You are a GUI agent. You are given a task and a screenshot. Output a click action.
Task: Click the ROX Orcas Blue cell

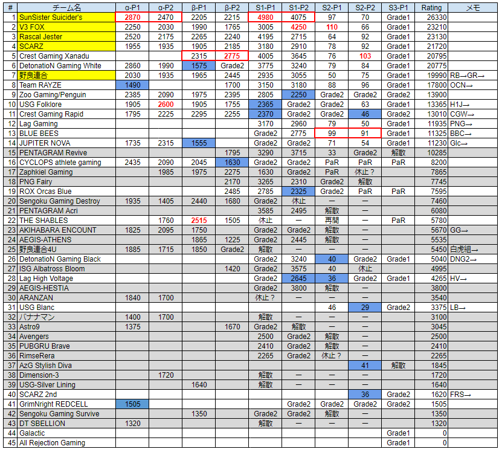(x=66, y=191)
